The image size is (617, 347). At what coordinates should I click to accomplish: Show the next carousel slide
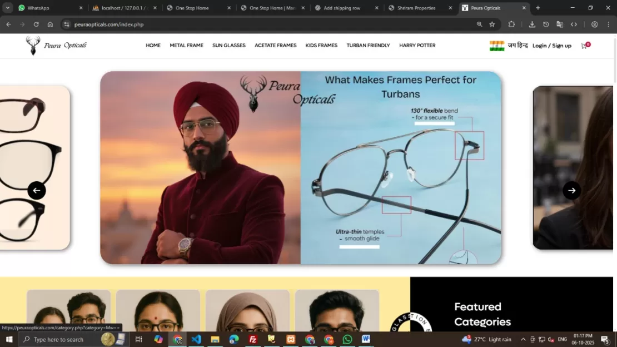[x=571, y=191]
